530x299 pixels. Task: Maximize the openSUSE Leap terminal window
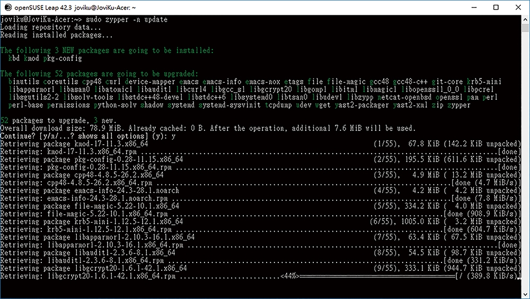[x=496, y=7]
